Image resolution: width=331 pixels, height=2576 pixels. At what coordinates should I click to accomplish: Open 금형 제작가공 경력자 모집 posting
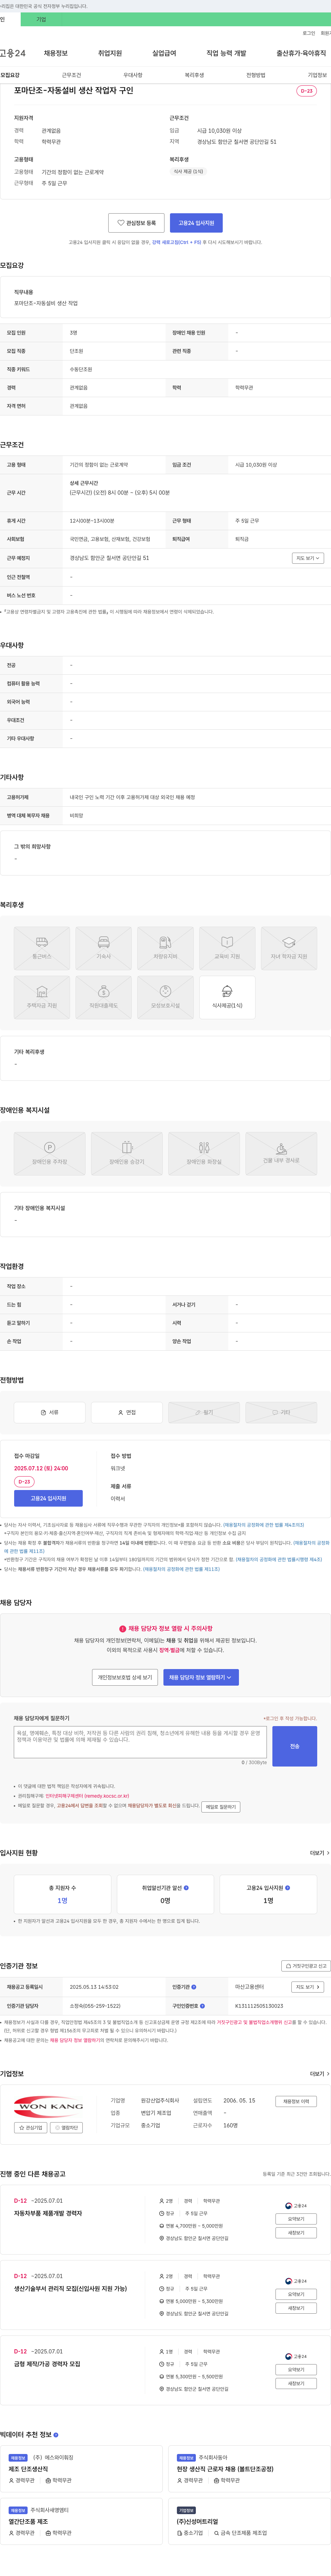[47, 2364]
